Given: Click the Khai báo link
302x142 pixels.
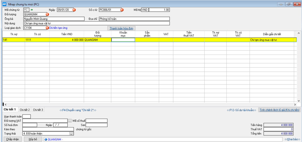Looking at the screenshot, I should tap(292, 139).
